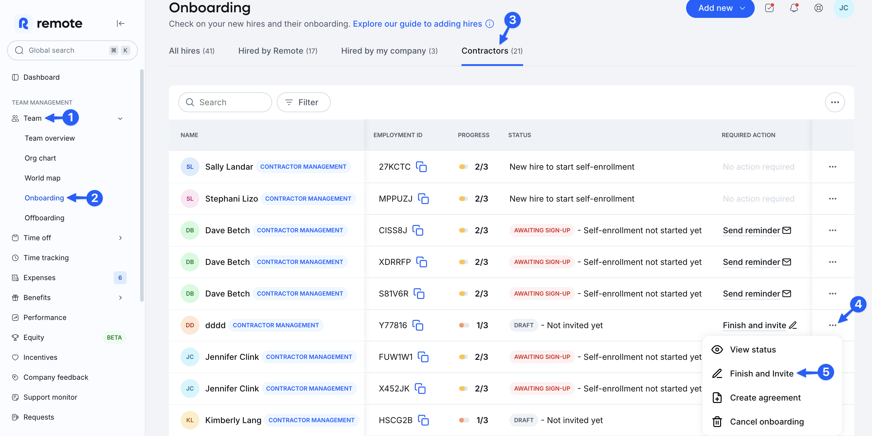Open table options three-dot button

point(835,102)
